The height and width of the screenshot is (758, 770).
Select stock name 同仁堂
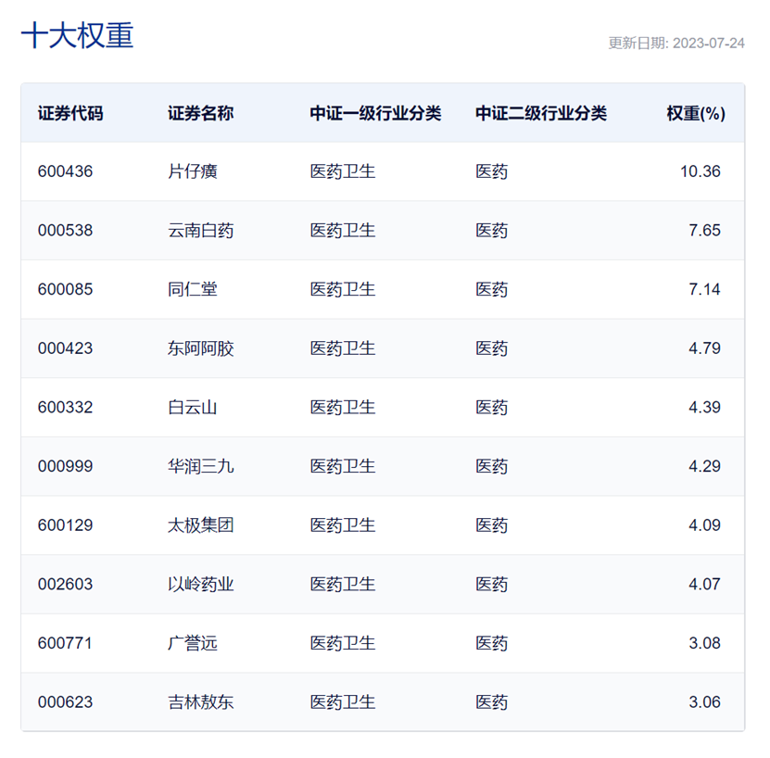click(x=193, y=289)
